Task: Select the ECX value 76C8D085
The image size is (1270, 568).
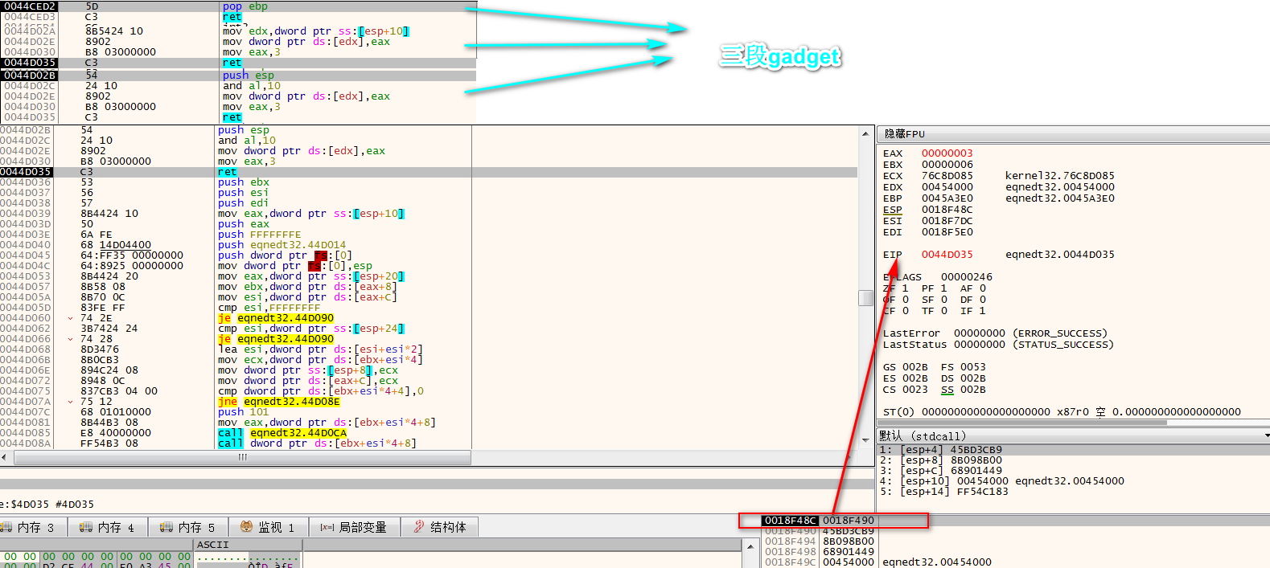Action: click(x=947, y=176)
